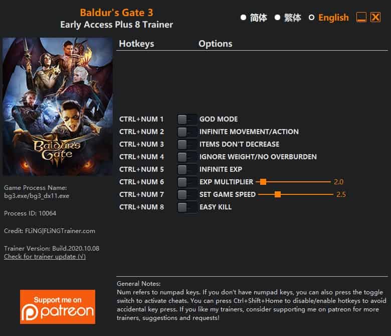Click the Baldur's Gate 3 title
391x336 pixels.
pyautogui.click(x=116, y=13)
